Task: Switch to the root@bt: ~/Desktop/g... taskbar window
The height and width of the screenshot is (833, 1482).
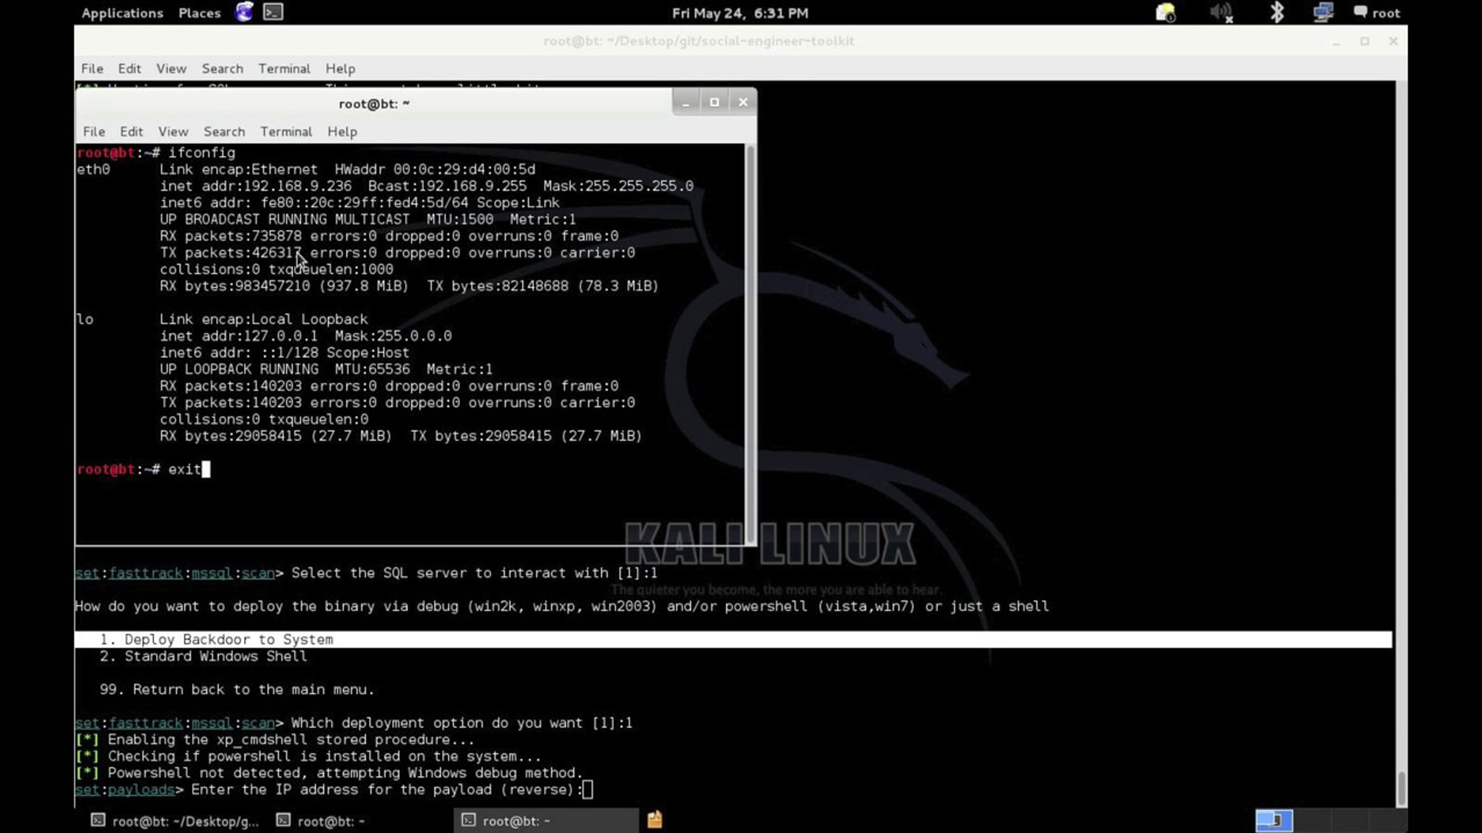Action: [x=175, y=821]
